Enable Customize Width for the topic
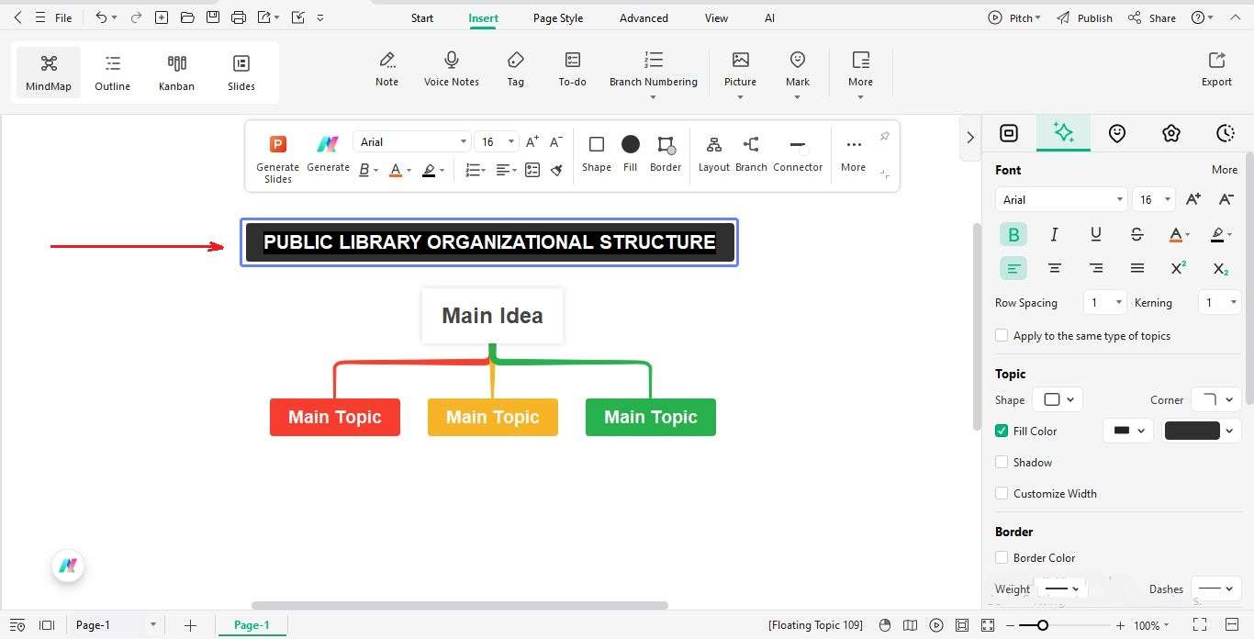This screenshot has width=1254, height=639. [1002, 493]
